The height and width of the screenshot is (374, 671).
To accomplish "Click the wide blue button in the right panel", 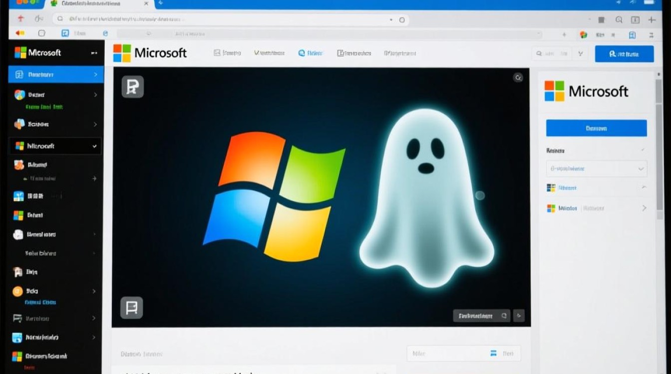I will click(x=596, y=128).
